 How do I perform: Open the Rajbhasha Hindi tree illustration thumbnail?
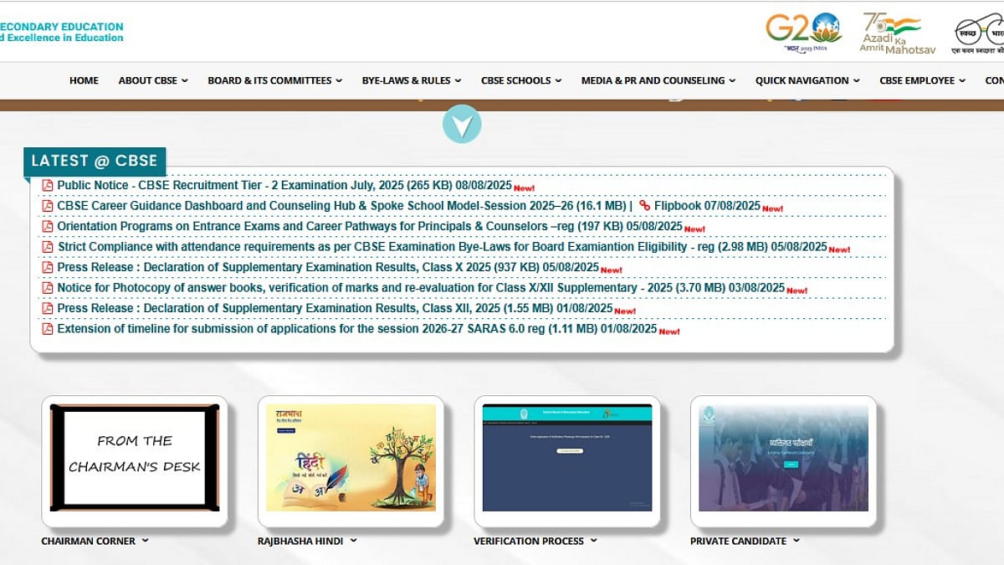pos(351,457)
